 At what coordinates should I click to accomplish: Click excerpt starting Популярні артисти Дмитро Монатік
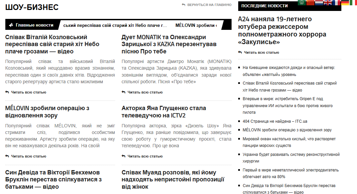(176, 72)
